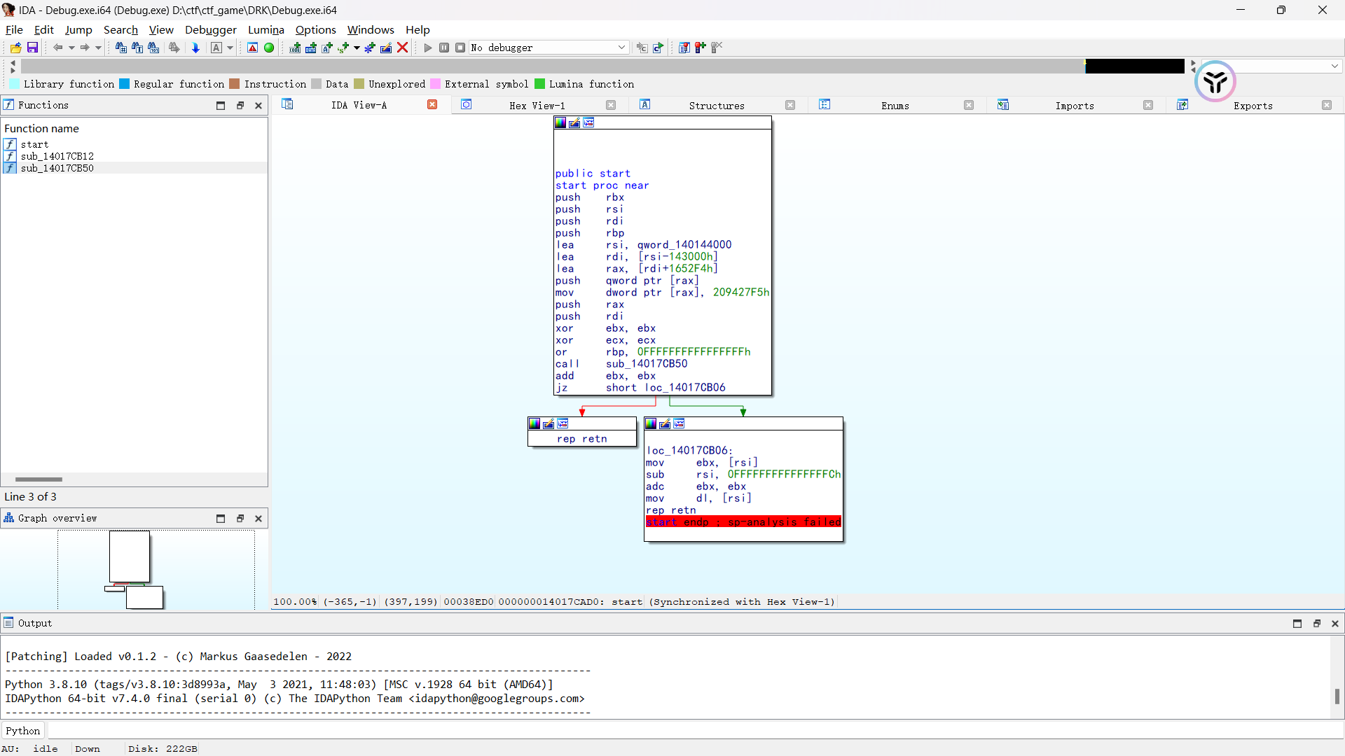Viewport: 1345px width, 756px height.
Task: Click the binoculars text search icon
Action: 137,48
